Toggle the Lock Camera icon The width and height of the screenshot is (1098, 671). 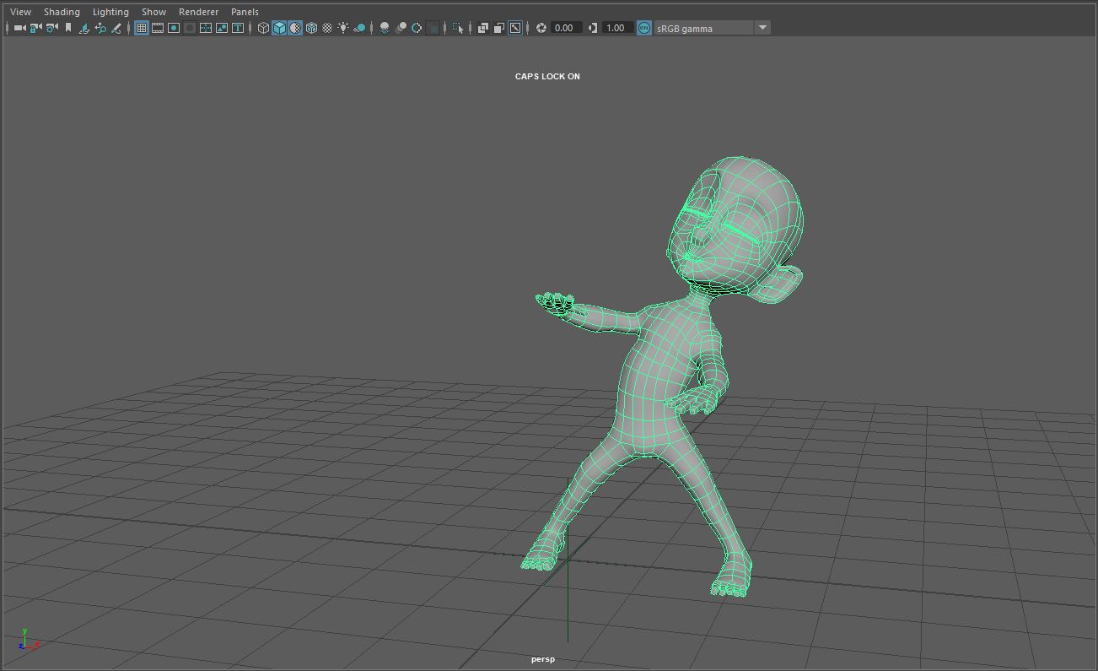pos(35,28)
